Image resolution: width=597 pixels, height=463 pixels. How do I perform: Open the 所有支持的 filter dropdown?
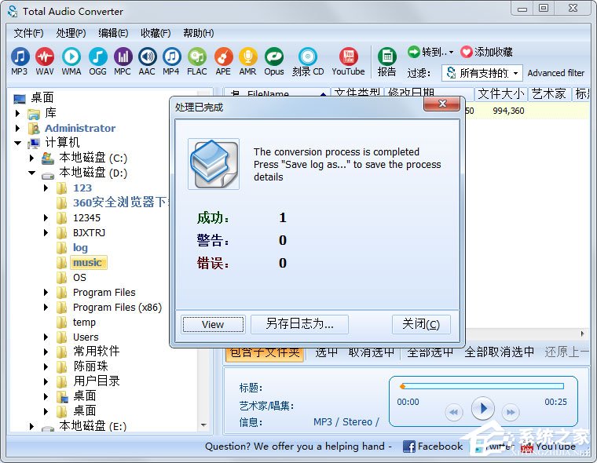point(482,73)
